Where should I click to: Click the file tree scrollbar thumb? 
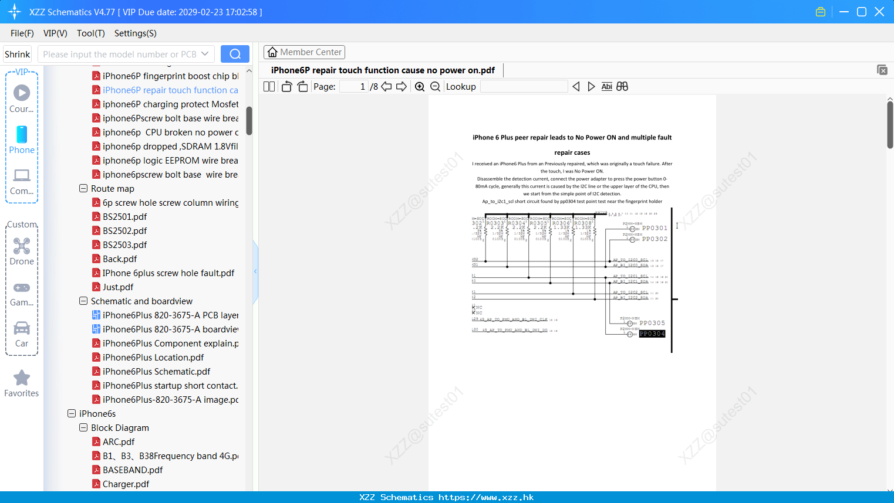point(249,120)
